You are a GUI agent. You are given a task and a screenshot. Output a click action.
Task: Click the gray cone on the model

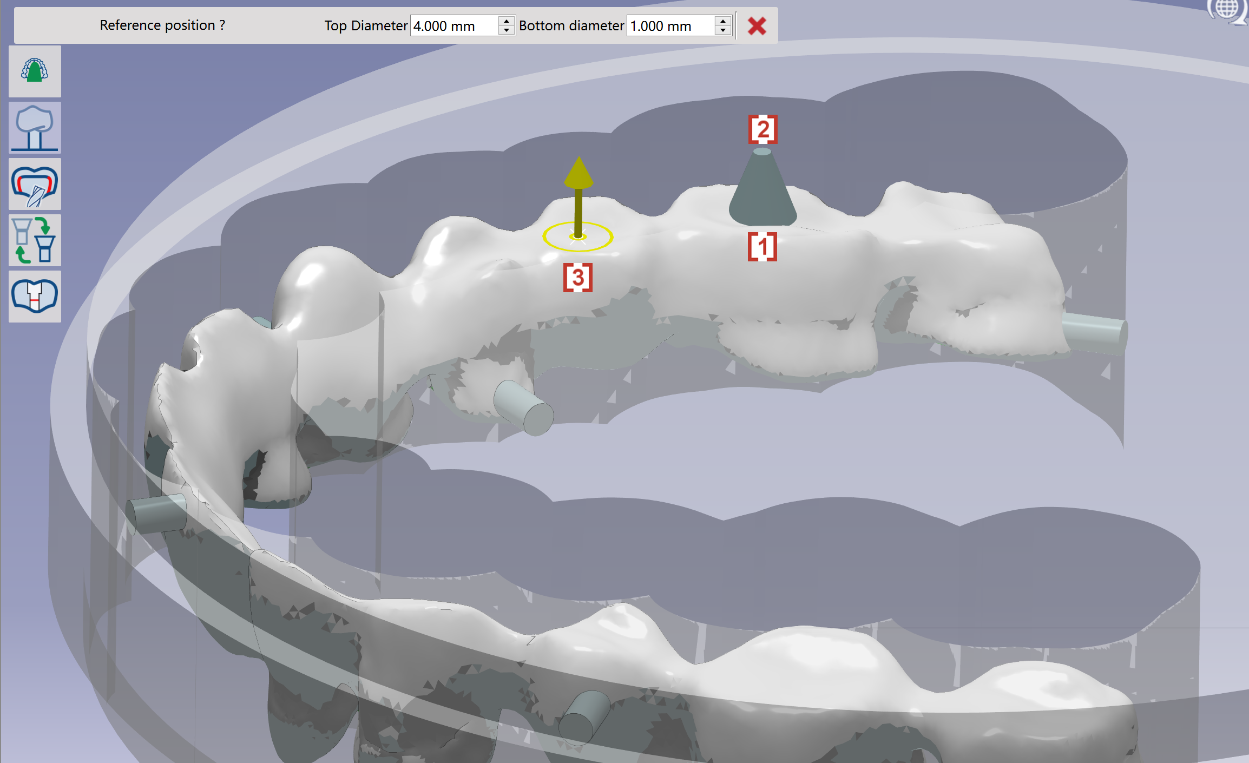(x=762, y=188)
